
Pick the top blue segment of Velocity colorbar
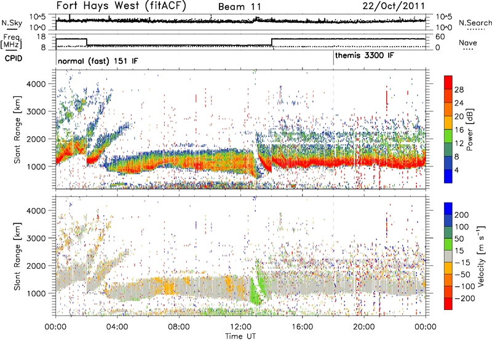[448, 209]
